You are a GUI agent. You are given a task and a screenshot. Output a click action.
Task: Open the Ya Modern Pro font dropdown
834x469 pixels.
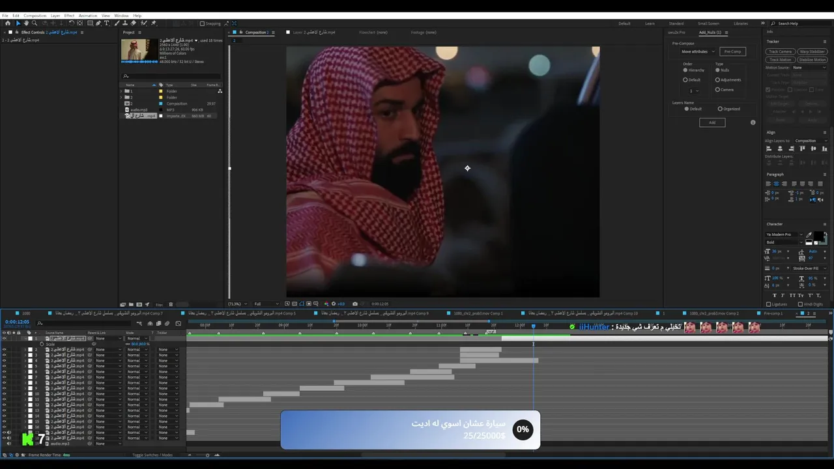coord(784,234)
